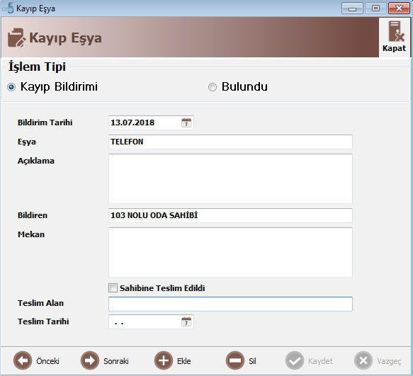Image resolution: width=413 pixels, height=376 pixels.
Task: Check the Sahibine Teslim Edildi checkbox
Action: click(113, 288)
